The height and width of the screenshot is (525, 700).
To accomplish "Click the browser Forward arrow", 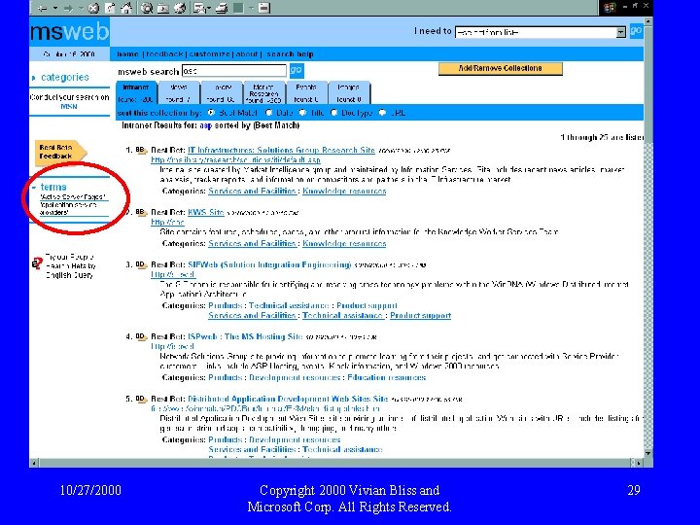I will tap(67, 8).
